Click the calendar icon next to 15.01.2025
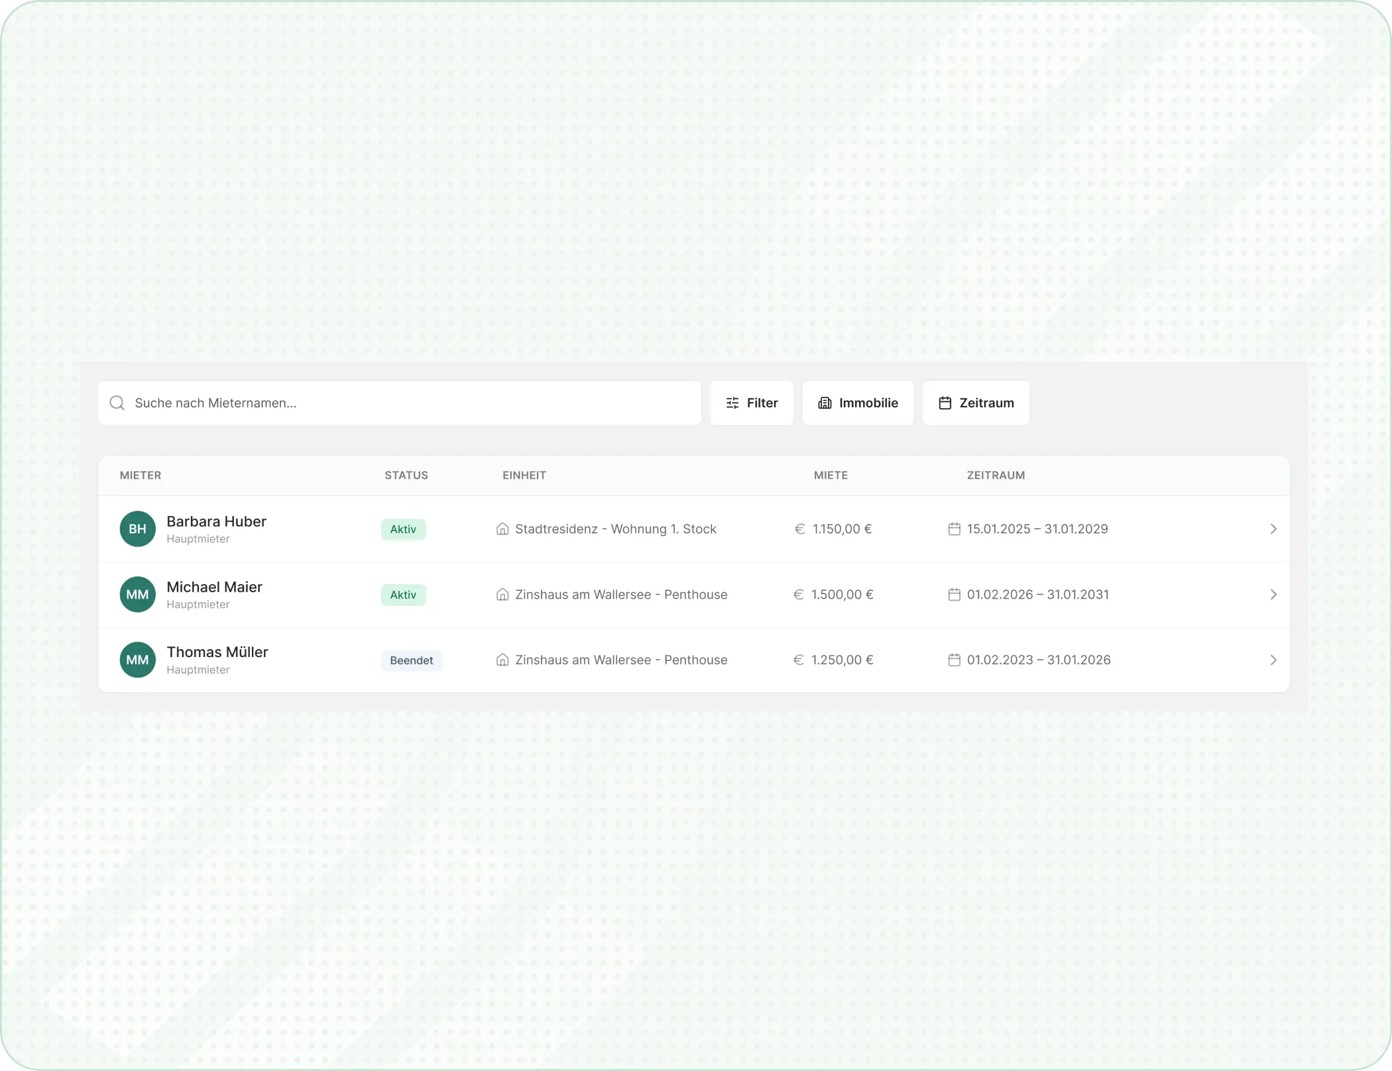 [954, 529]
